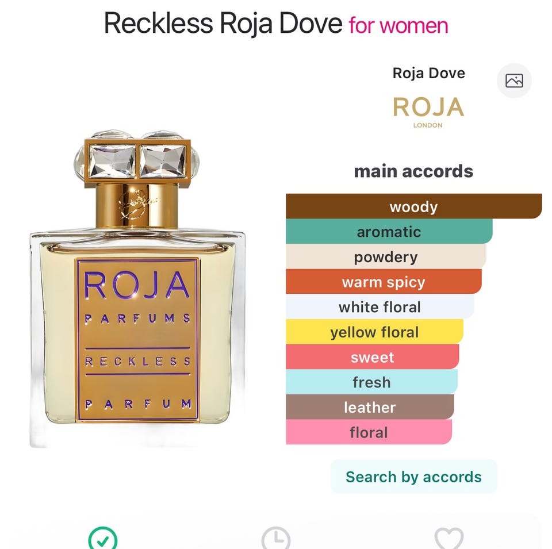
Task: Select the fresh accord bar
Action: (372, 382)
